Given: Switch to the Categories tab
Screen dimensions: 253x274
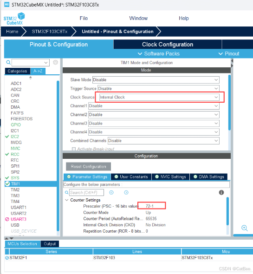Looking at the screenshot, I should pyautogui.click(x=17, y=71).
